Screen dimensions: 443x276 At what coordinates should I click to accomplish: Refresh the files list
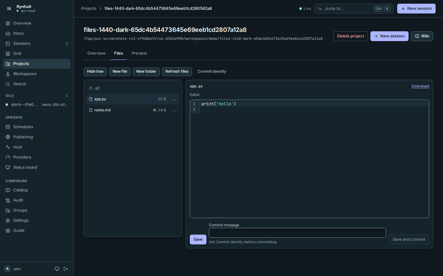coord(177,71)
